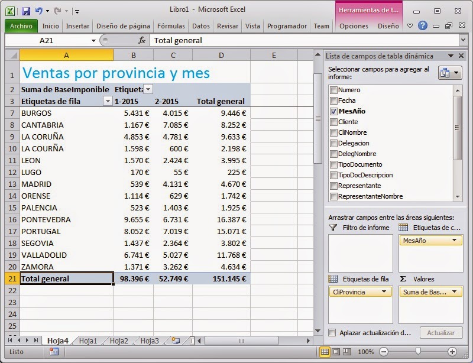
Task: Open the Excel Help question mark icon
Action: (422, 26)
